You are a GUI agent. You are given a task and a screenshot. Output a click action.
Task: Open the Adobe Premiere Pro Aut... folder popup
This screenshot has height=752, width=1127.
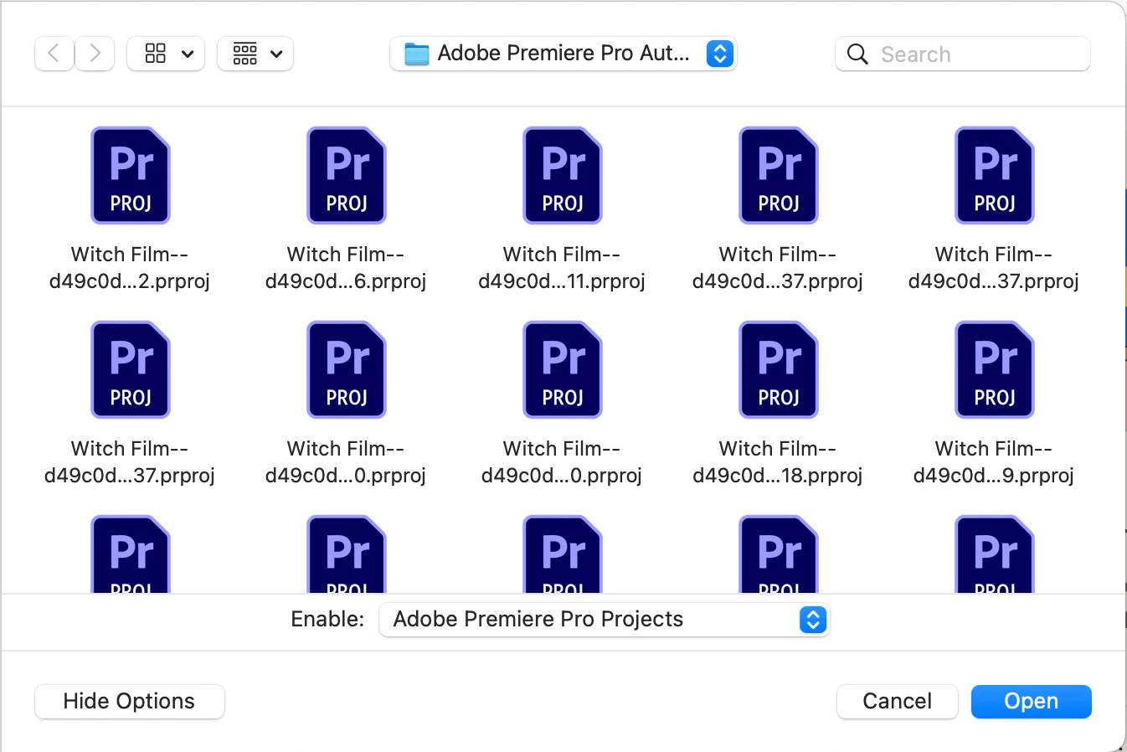pos(563,54)
